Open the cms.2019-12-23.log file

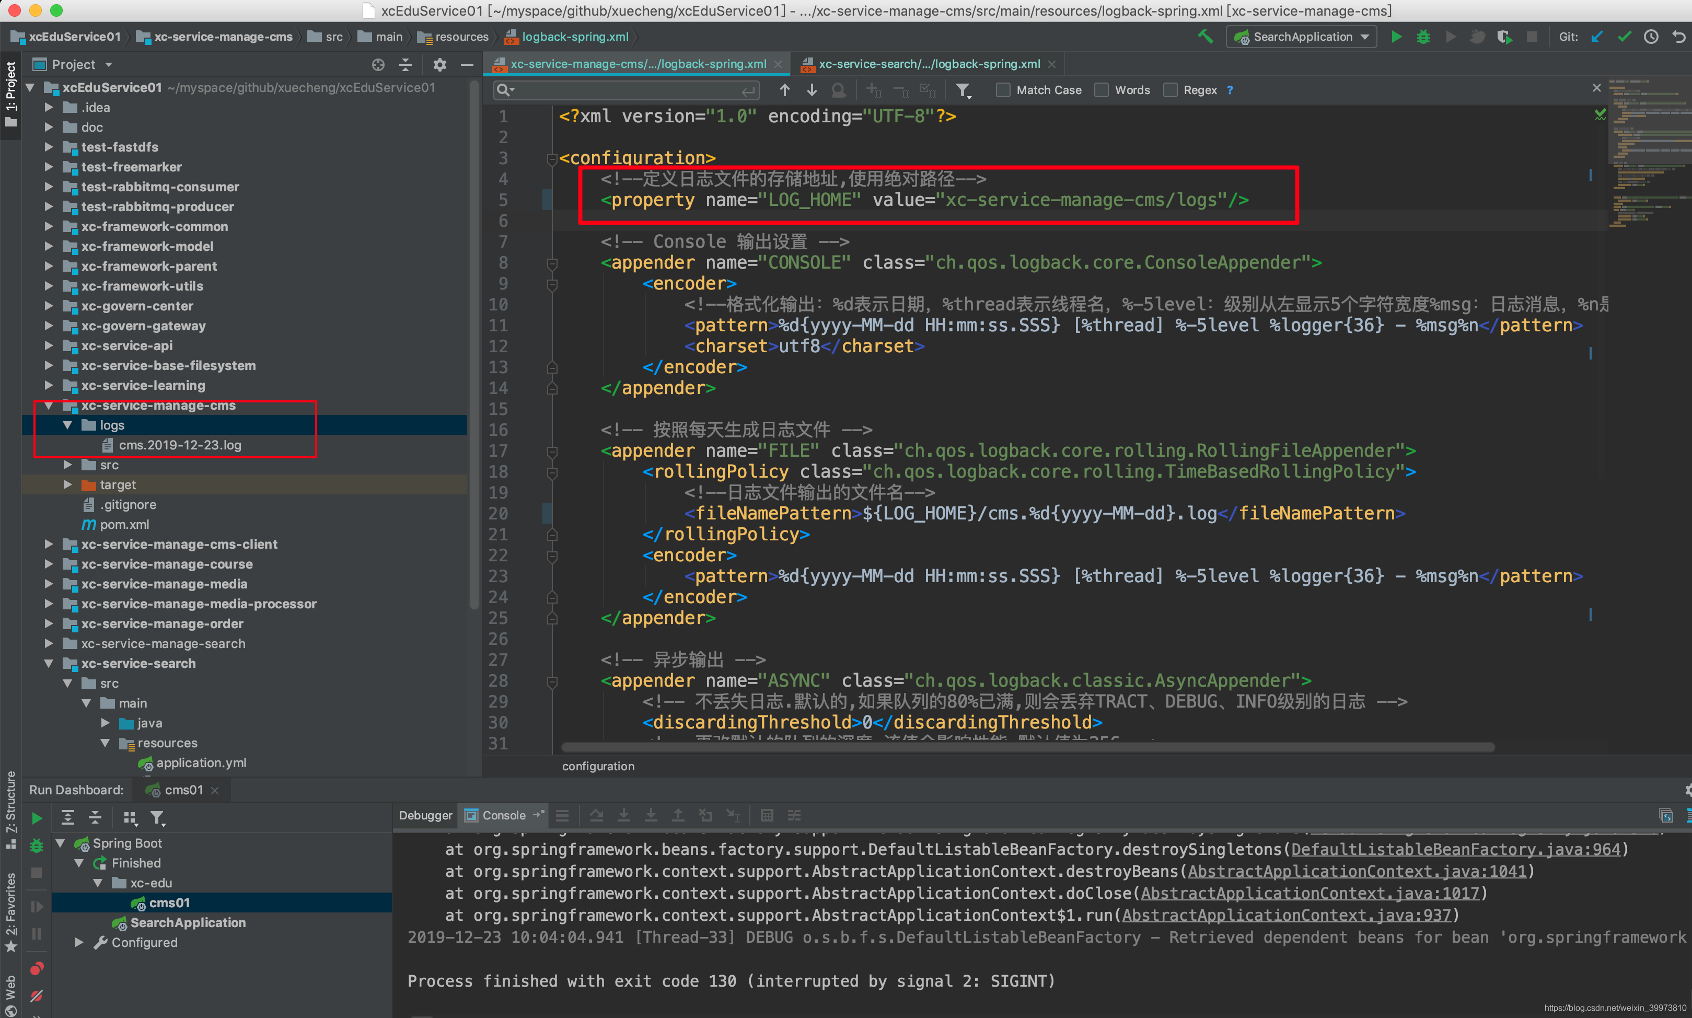click(180, 445)
